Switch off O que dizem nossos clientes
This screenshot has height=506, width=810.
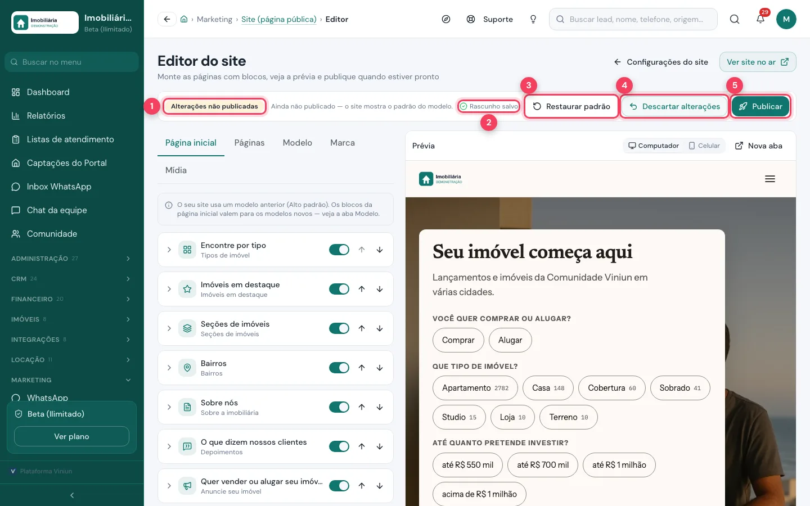pyautogui.click(x=339, y=446)
